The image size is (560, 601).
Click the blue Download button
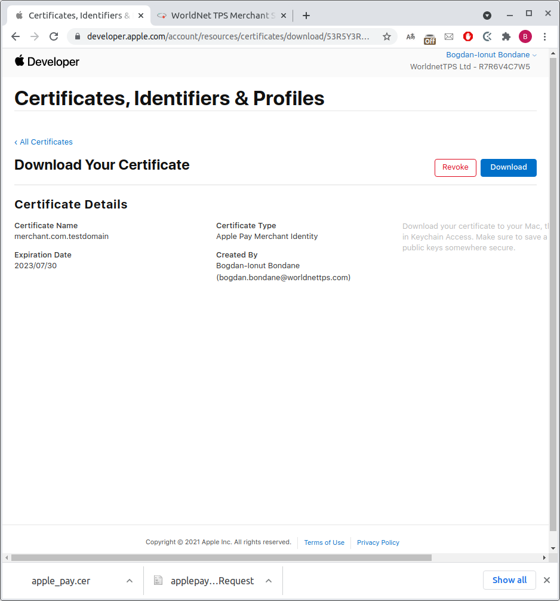pos(508,167)
